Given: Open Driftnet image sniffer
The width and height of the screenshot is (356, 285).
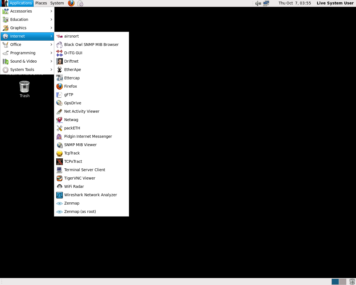Looking at the screenshot, I should [x=92, y=61].
